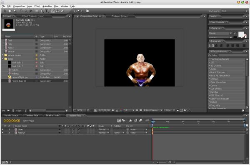Toggle fast previews button in viewer
250x165 pixels.
(181, 110)
